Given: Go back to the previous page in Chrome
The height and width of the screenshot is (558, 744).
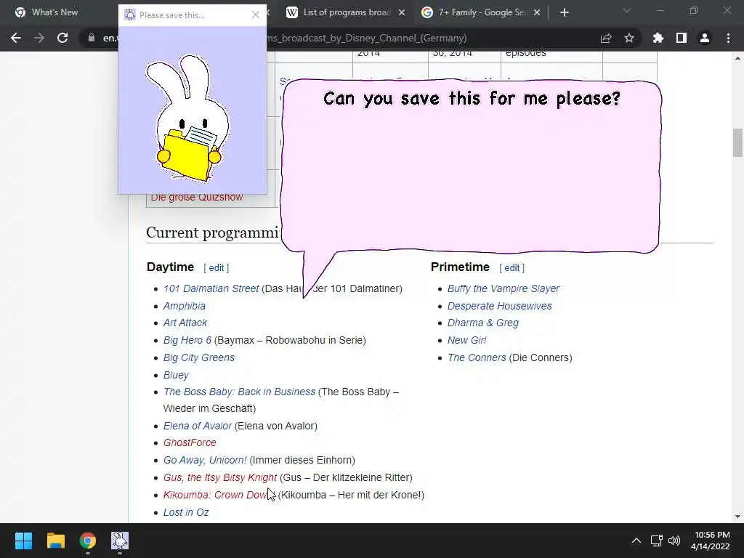Looking at the screenshot, I should [x=16, y=38].
